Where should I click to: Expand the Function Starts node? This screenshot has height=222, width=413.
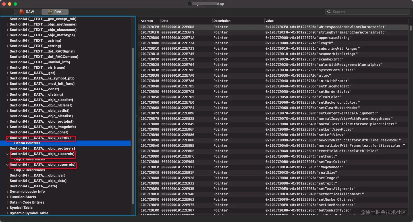click(7, 197)
